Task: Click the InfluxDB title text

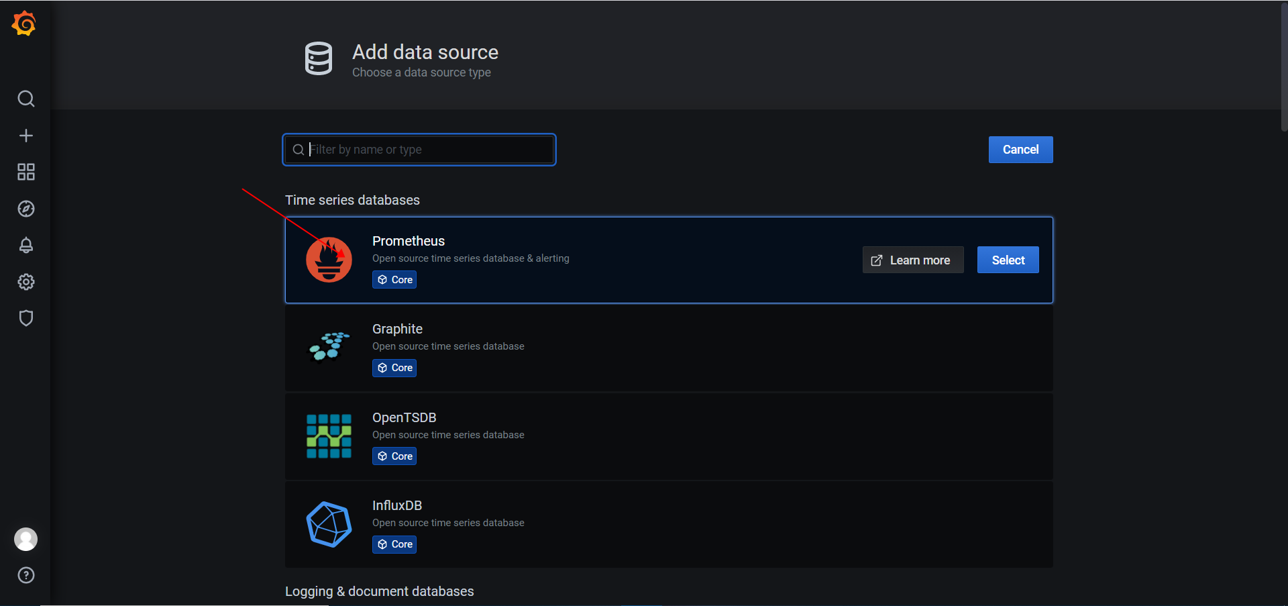Action: coord(397,505)
